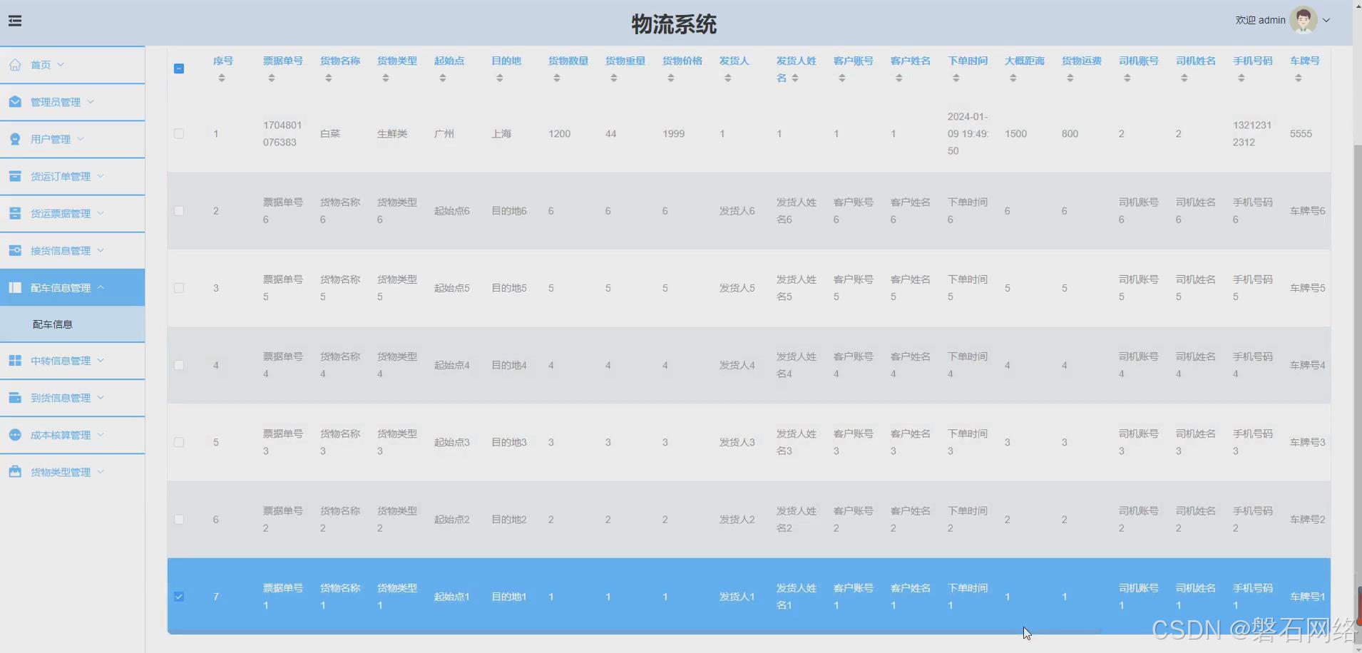Click the grid icon for 中转信息管理
Screen dimensions: 1362x653
[15, 361]
